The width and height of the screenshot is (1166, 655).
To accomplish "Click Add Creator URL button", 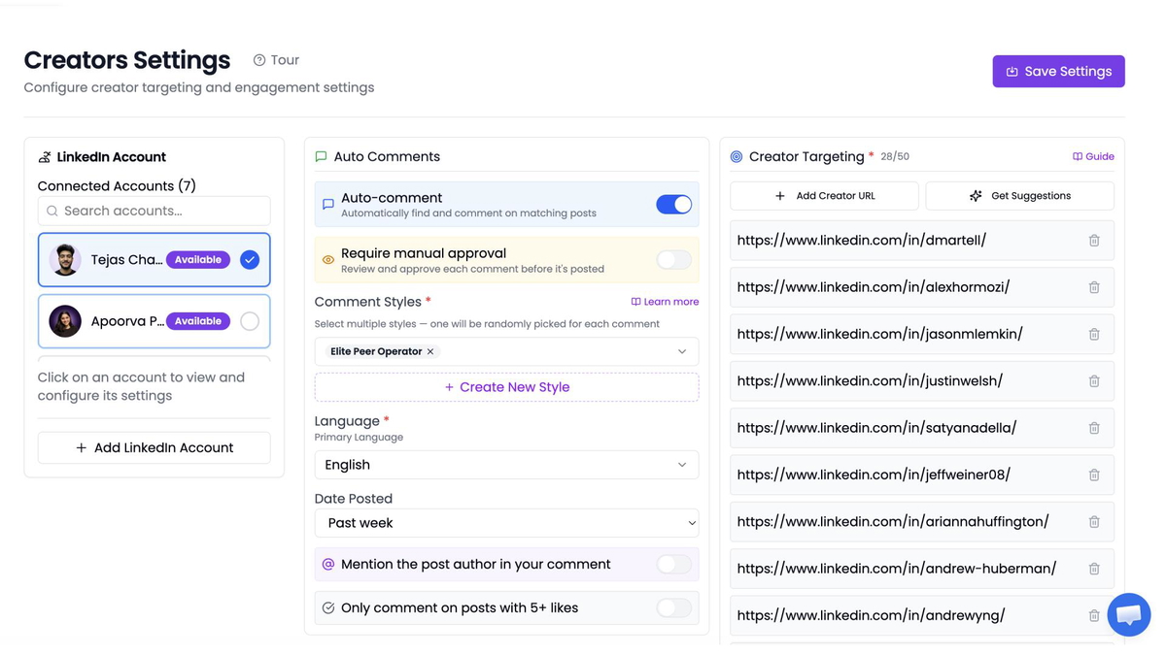I will point(824,196).
